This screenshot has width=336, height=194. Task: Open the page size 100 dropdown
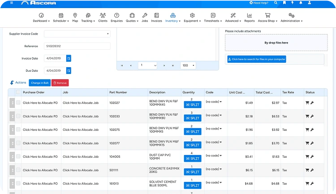click(x=188, y=65)
